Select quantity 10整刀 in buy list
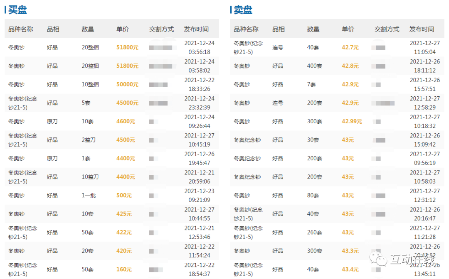The height and width of the screenshot is (279, 449). click(90, 177)
